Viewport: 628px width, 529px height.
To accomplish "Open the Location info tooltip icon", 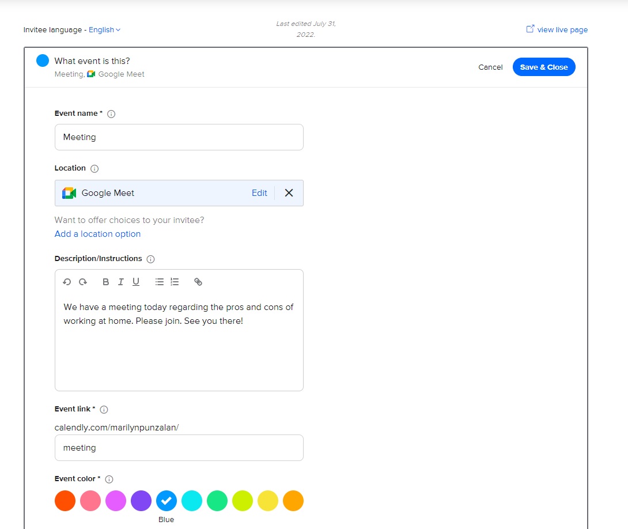I will pyautogui.click(x=94, y=169).
